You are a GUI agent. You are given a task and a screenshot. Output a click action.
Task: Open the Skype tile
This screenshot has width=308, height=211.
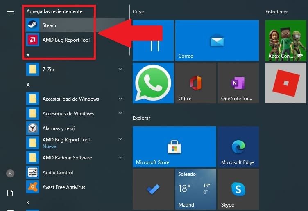[238, 189]
